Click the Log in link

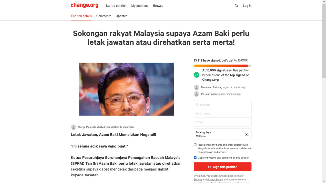pos(247,6)
